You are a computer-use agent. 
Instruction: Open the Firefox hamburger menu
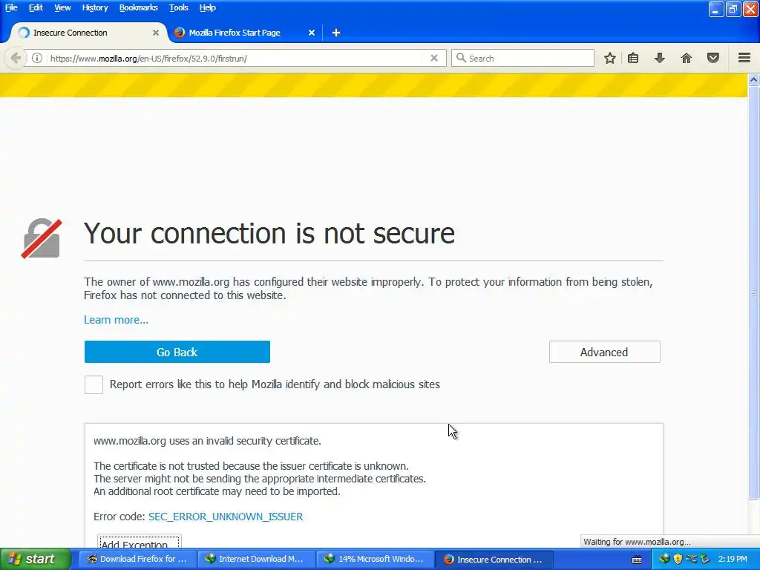[744, 58]
